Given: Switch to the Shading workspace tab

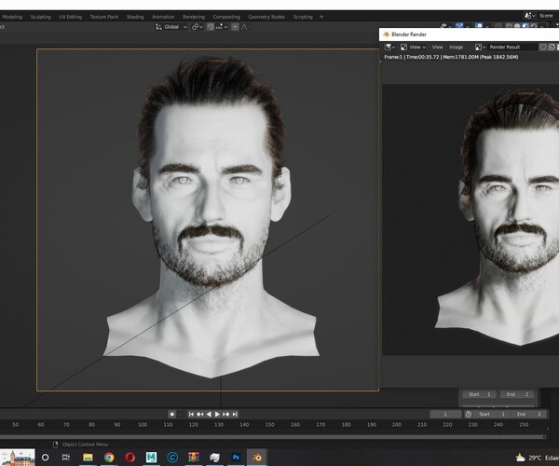Looking at the screenshot, I should tap(135, 17).
